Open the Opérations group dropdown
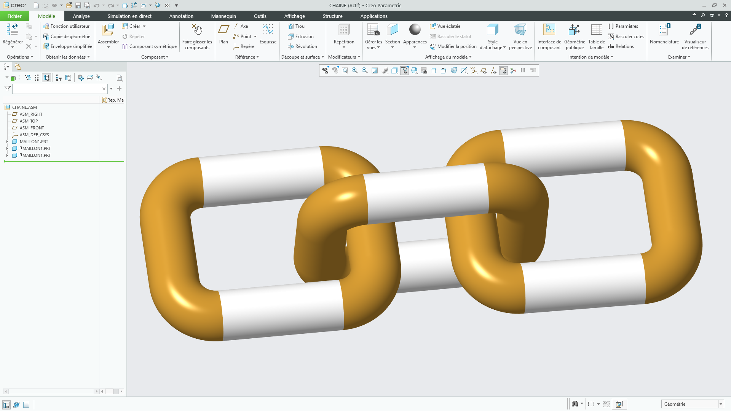The width and height of the screenshot is (731, 411). 20,57
